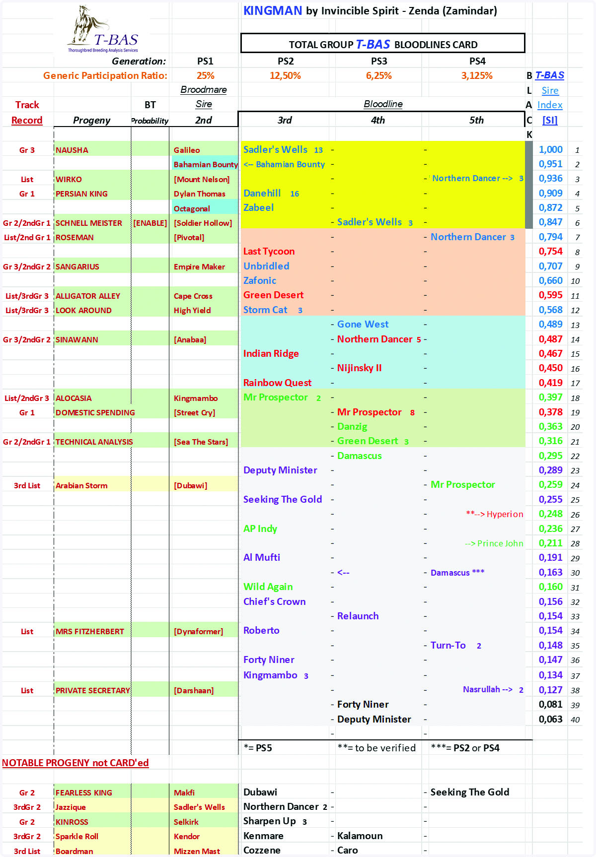Select the NOTABLE PROGENY not CARD'ed heading
This screenshot has height=857, width=596.
coord(75,763)
